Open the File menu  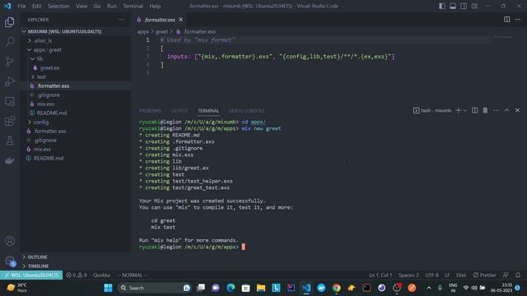(21, 6)
